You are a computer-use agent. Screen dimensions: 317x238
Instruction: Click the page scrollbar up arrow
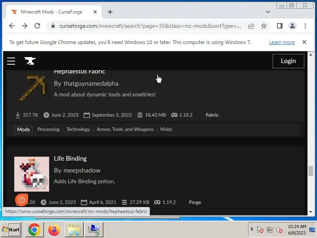point(311,55)
